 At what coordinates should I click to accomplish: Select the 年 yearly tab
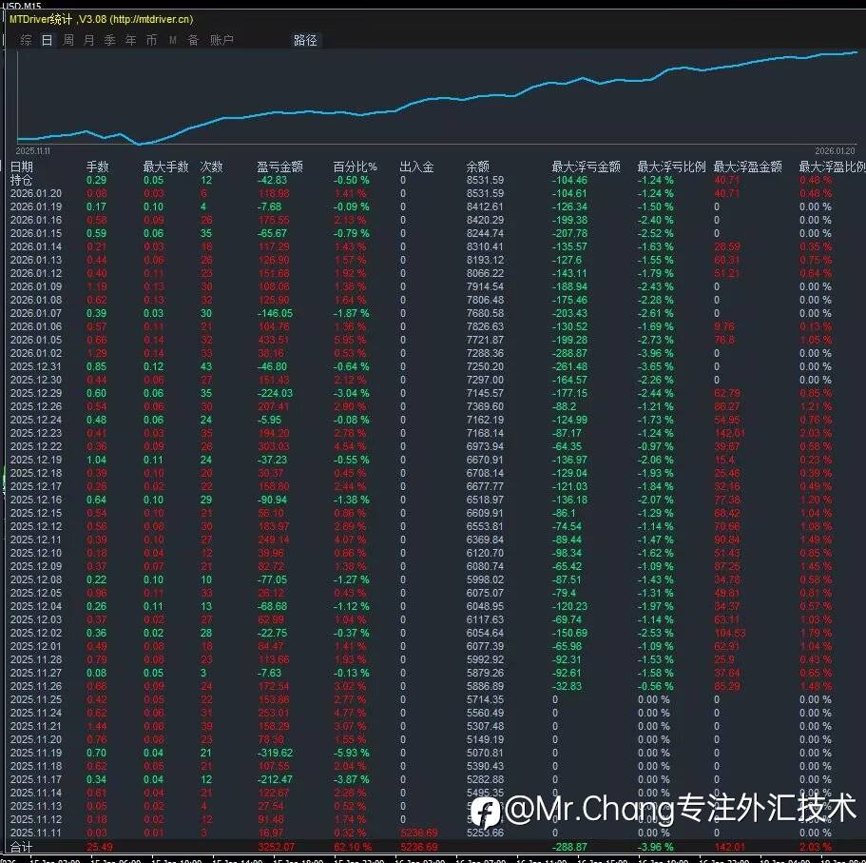click(131, 40)
